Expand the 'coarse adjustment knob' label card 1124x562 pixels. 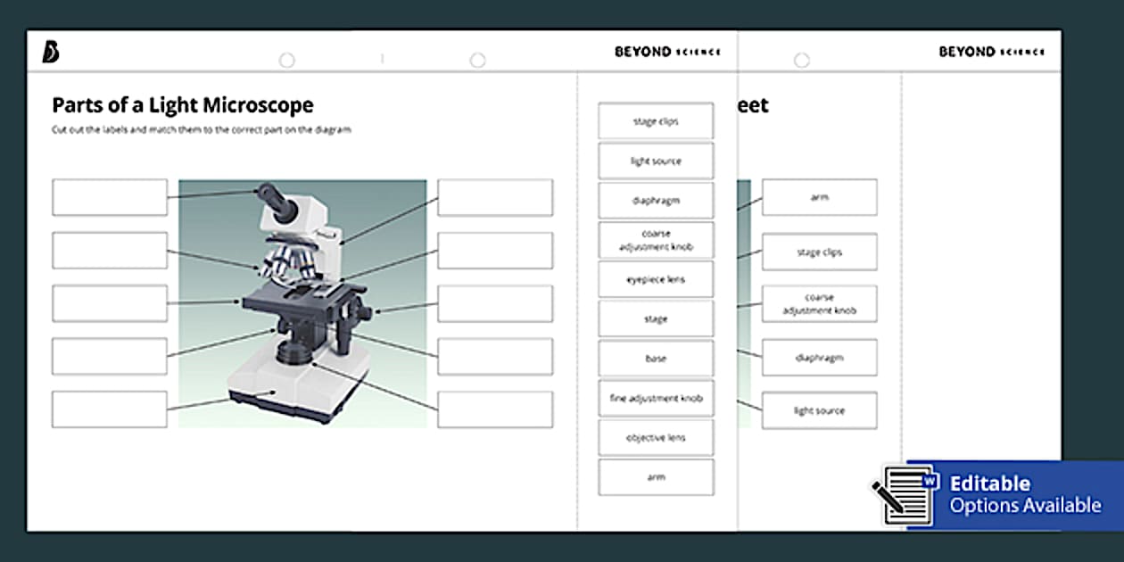tap(657, 239)
